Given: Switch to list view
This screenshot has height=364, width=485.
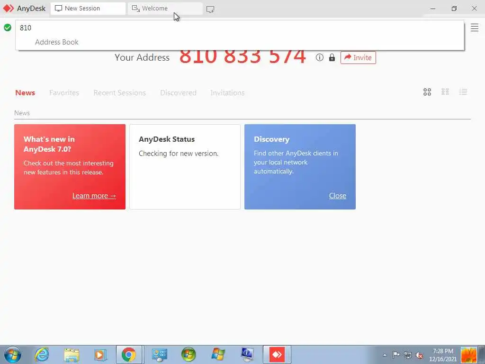Looking at the screenshot, I should tap(463, 91).
